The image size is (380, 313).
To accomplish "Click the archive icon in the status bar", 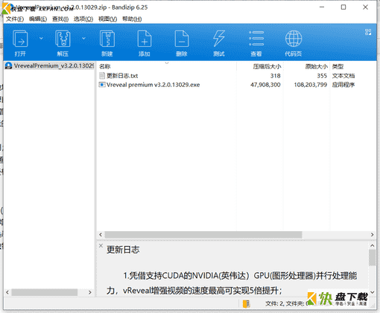I will (246, 303).
